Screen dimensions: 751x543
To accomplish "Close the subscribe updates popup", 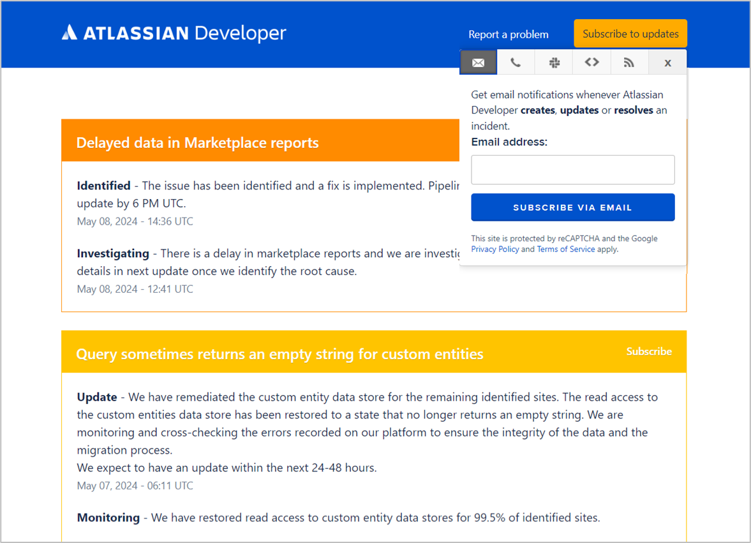I will [x=667, y=63].
